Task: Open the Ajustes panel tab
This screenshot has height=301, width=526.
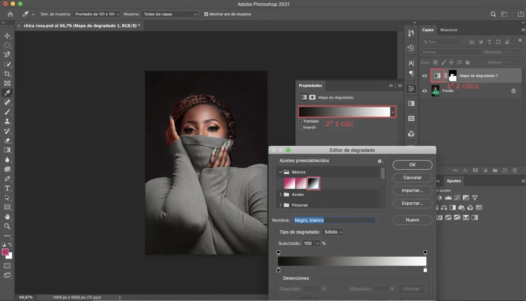Action: pos(454,181)
